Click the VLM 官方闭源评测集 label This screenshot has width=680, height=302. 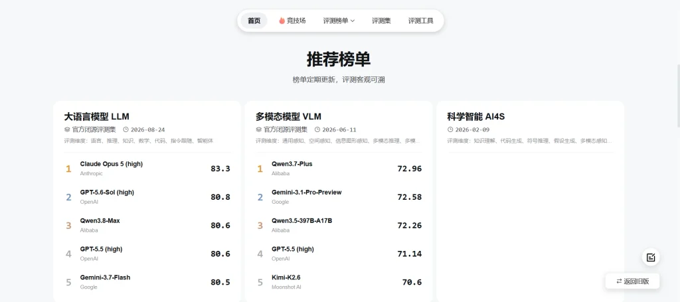point(286,129)
